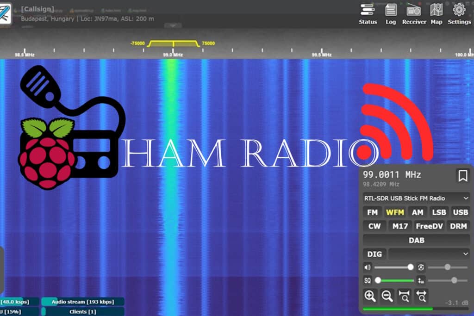This screenshot has width=474, height=316.
Task: Zoom out on the waterfall spectrum
Action: (x=388, y=296)
